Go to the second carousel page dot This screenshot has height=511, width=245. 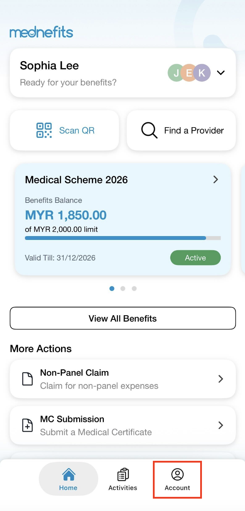click(x=123, y=288)
